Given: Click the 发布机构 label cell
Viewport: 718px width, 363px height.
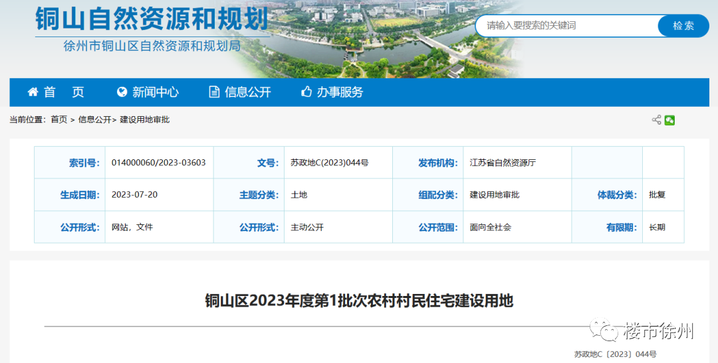Looking at the screenshot, I should coord(428,163).
